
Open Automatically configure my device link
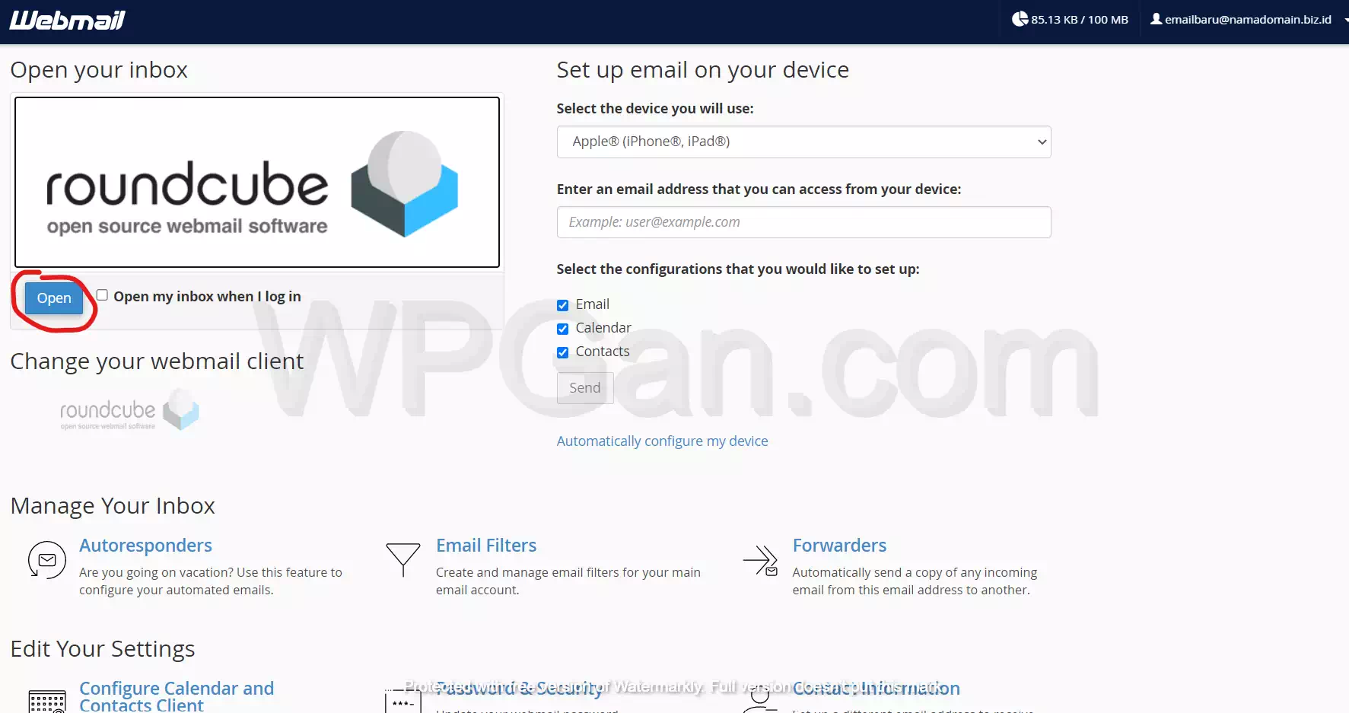pos(662,441)
